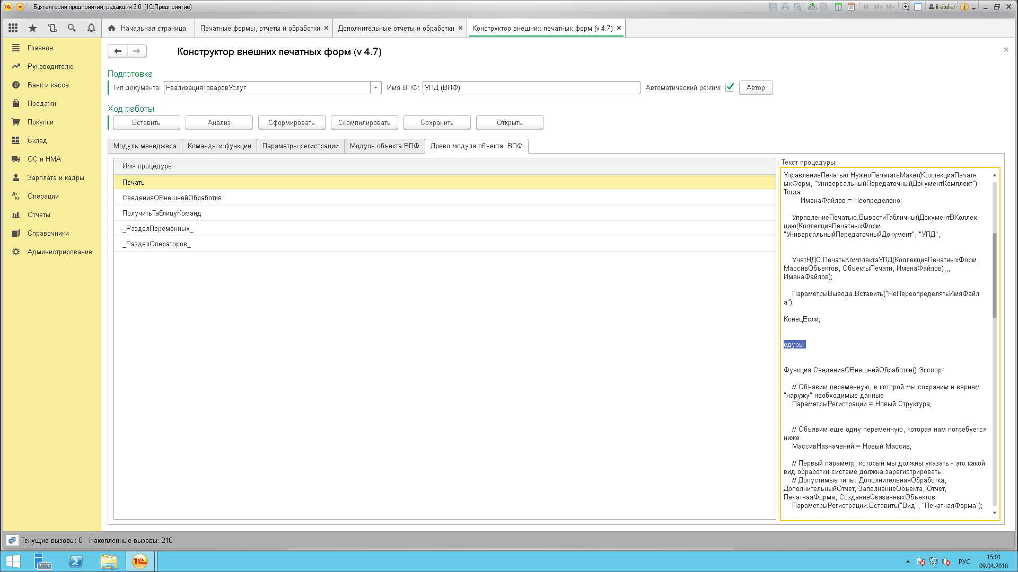Click the print icon in title bar
This screenshot has height=572, width=1018.
(x=785, y=7)
